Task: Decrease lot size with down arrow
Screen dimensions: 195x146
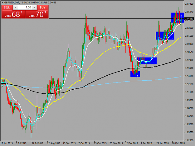Action: [x=15, y=7]
